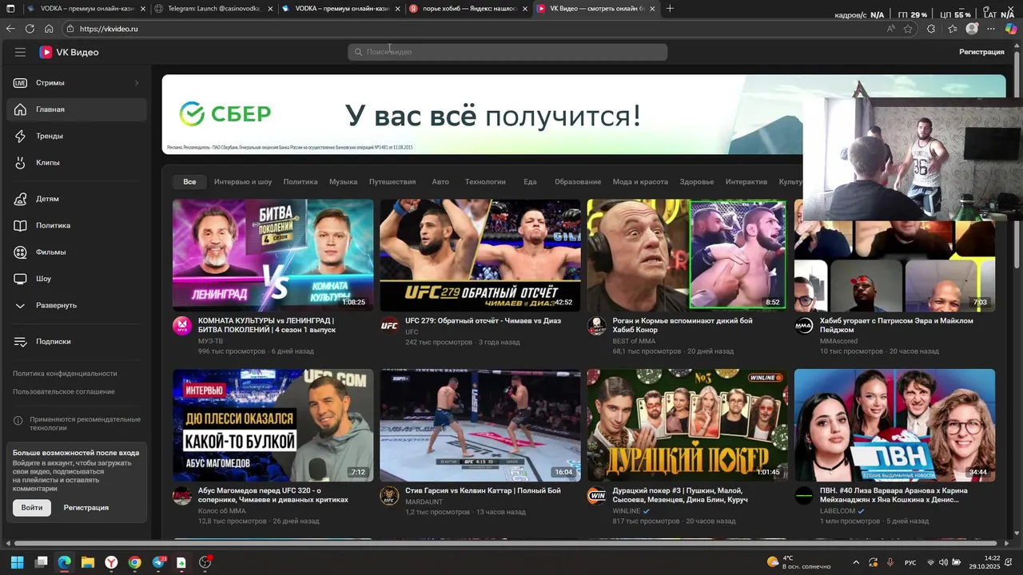Open the browser profile avatar

pos(972,29)
